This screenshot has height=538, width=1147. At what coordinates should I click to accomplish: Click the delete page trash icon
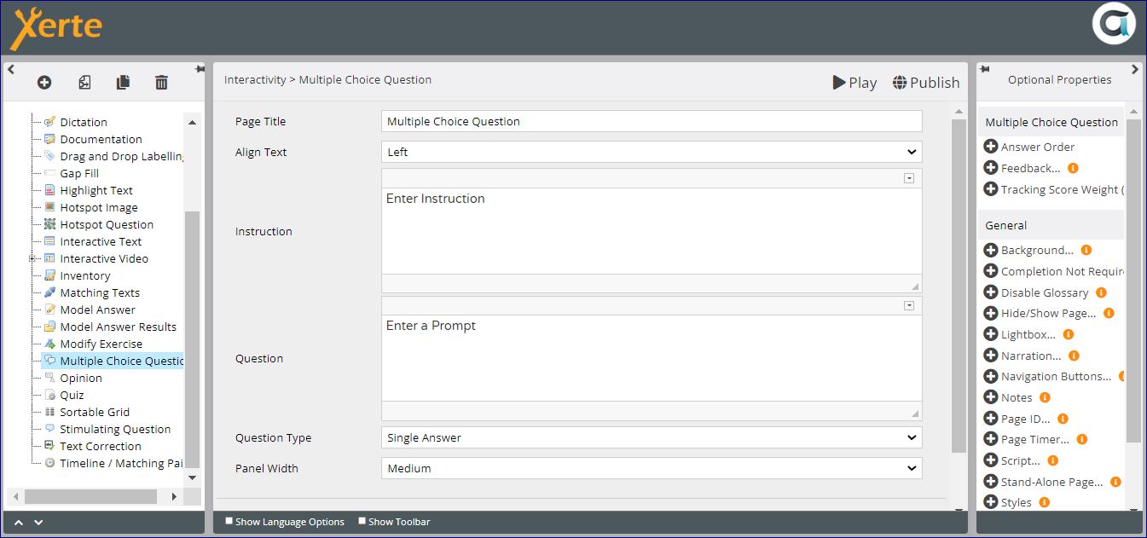(161, 83)
